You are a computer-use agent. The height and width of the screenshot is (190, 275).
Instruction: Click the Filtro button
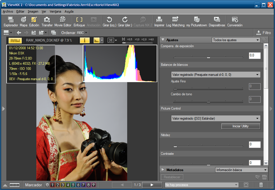click(263, 33)
